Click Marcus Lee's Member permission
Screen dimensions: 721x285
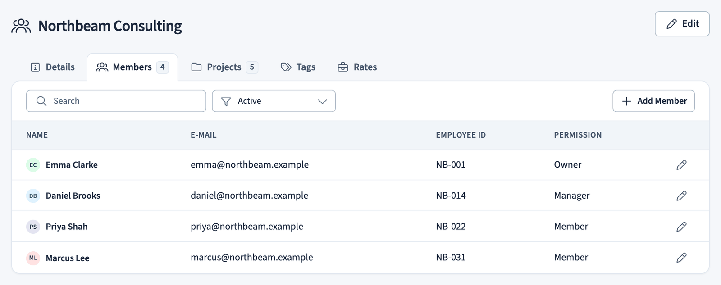pyautogui.click(x=571, y=257)
